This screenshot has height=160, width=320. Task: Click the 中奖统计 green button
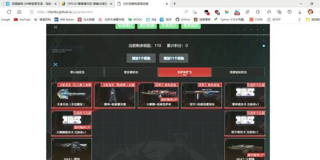(169, 26)
